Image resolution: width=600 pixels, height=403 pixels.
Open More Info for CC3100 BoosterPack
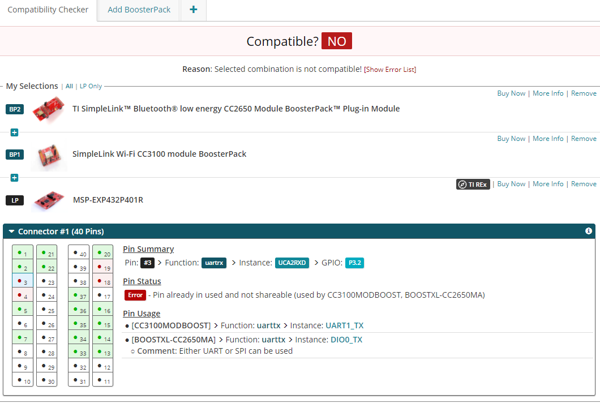[548, 139]
